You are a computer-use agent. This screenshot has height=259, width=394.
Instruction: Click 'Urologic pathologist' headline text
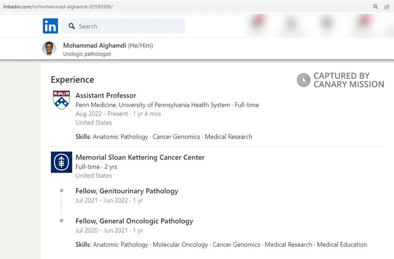pyautogui.click(x=87, y=54)
